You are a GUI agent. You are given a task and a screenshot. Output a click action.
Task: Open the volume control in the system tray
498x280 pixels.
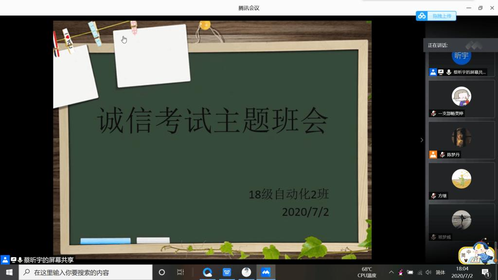pyautogui.click(x=428, y=272)
